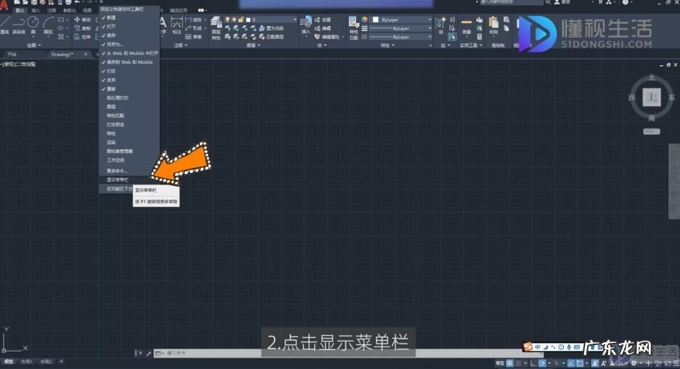680x369 pixels.
Task: Click the Create block (创建) tool
Action: tap(323, 20)
